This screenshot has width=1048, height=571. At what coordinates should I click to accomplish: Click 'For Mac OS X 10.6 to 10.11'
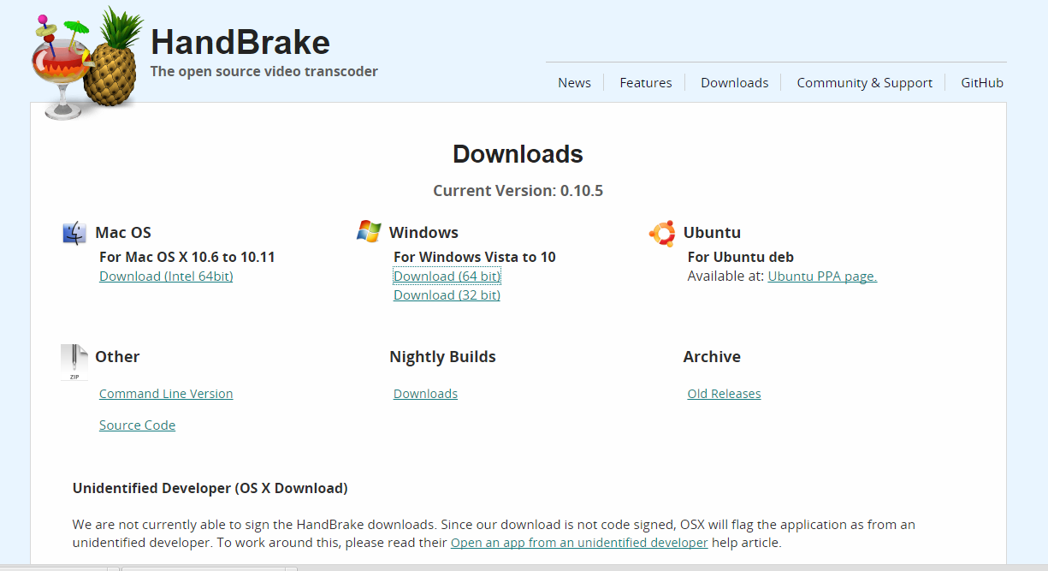tap(187, 257)
